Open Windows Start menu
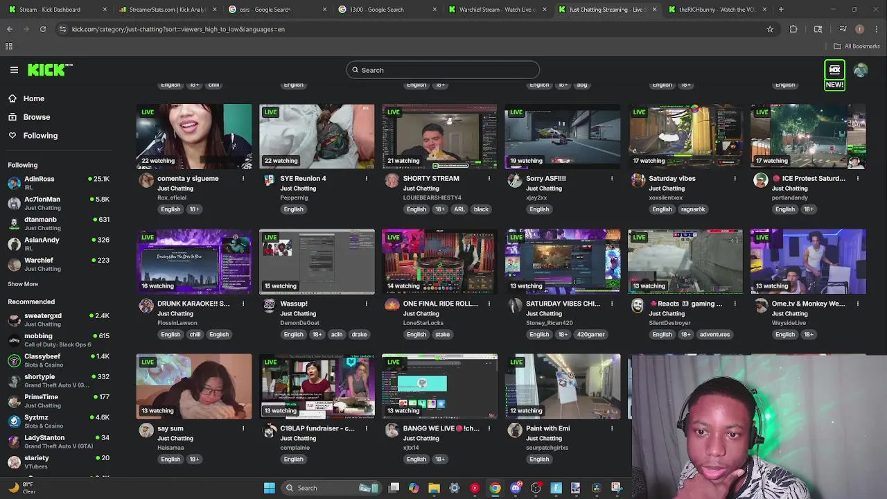 [x=270, y=488]
